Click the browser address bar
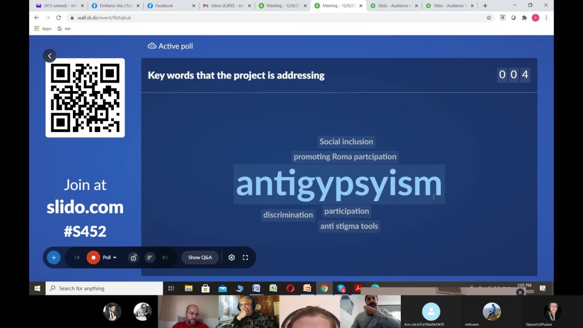 [273, 18]
